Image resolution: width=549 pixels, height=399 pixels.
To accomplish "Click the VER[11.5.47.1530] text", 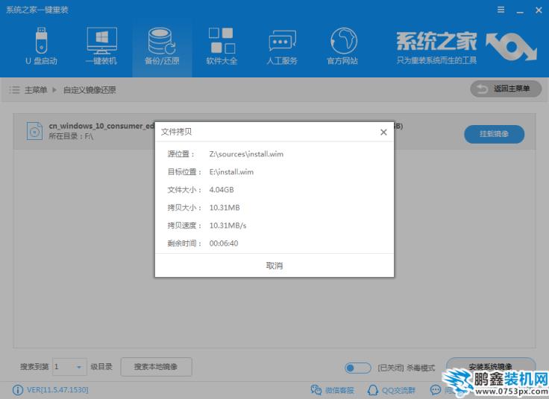I will tap(57, 390).
